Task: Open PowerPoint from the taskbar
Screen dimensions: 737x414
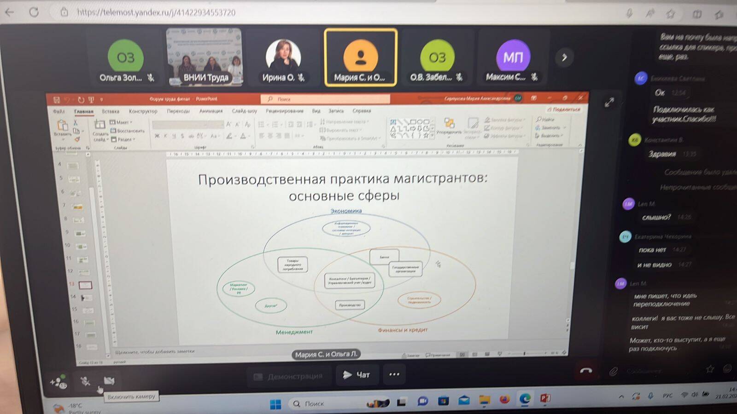Action: coord(545,398)
